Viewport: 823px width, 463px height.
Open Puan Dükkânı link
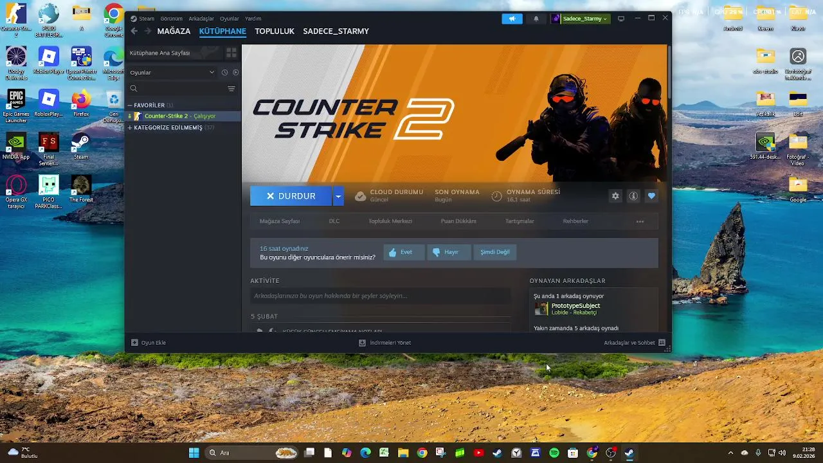[x=458, y=221]
